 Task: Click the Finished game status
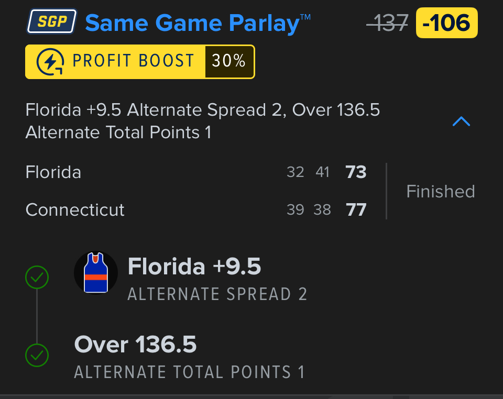(441, 191)
